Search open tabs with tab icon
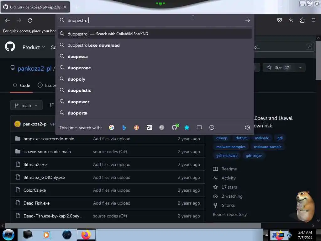The height and width of the screenshot is (241, 321). click(199, 127)
